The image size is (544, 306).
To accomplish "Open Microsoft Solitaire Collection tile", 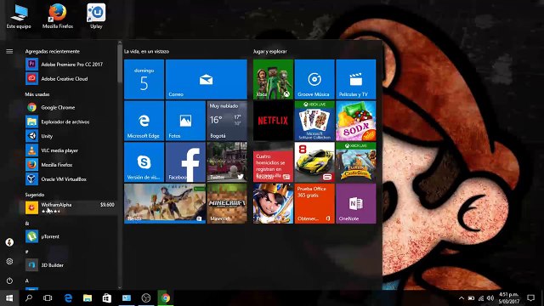I will click(x=314, y=121).
